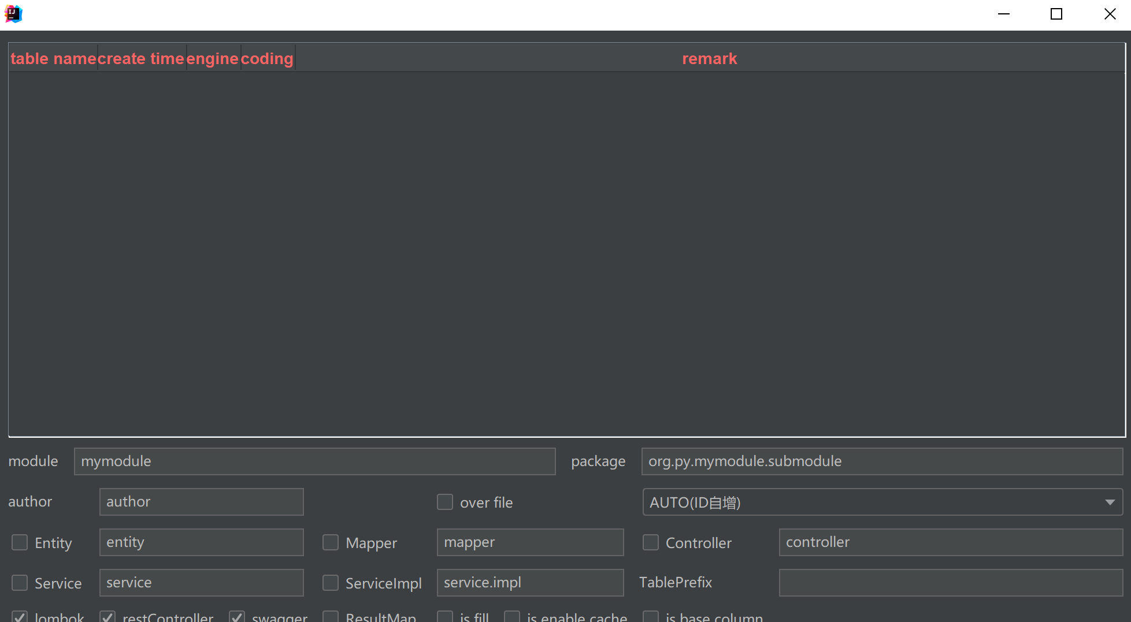Click the remark column header
Image resolution: width=1131 pixels, height=622 pixels.
coord(709,58)
